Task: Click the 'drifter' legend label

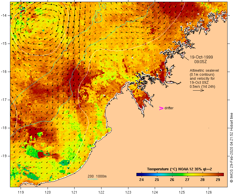Action: (x=169, y=108)
